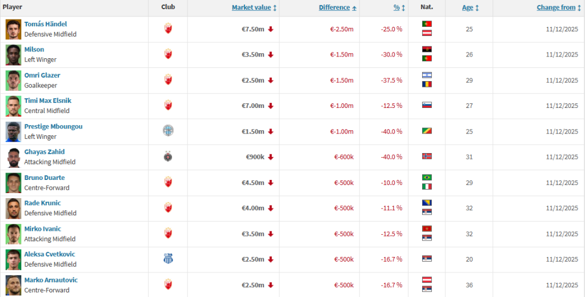Click the Slovenia flag in Timi Max Elsnik's row

[427, 105]
